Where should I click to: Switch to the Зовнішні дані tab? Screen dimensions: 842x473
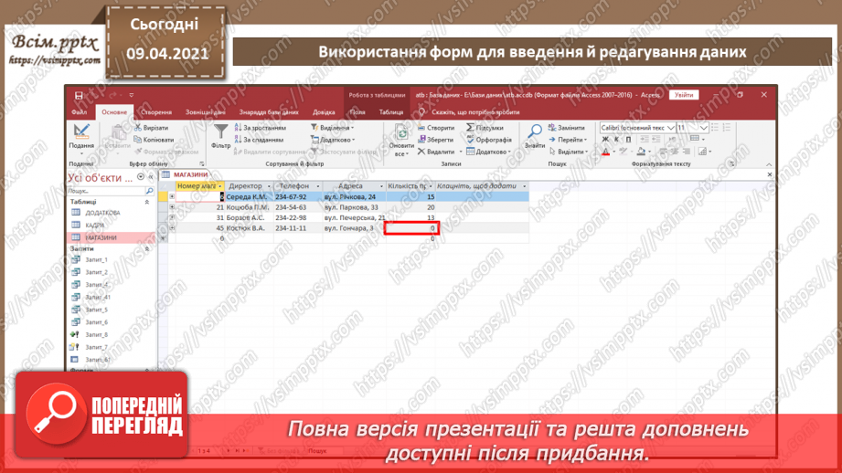pos(204,112)
